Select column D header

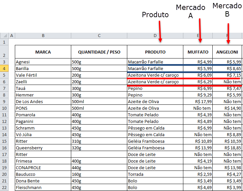click(155, 36)
